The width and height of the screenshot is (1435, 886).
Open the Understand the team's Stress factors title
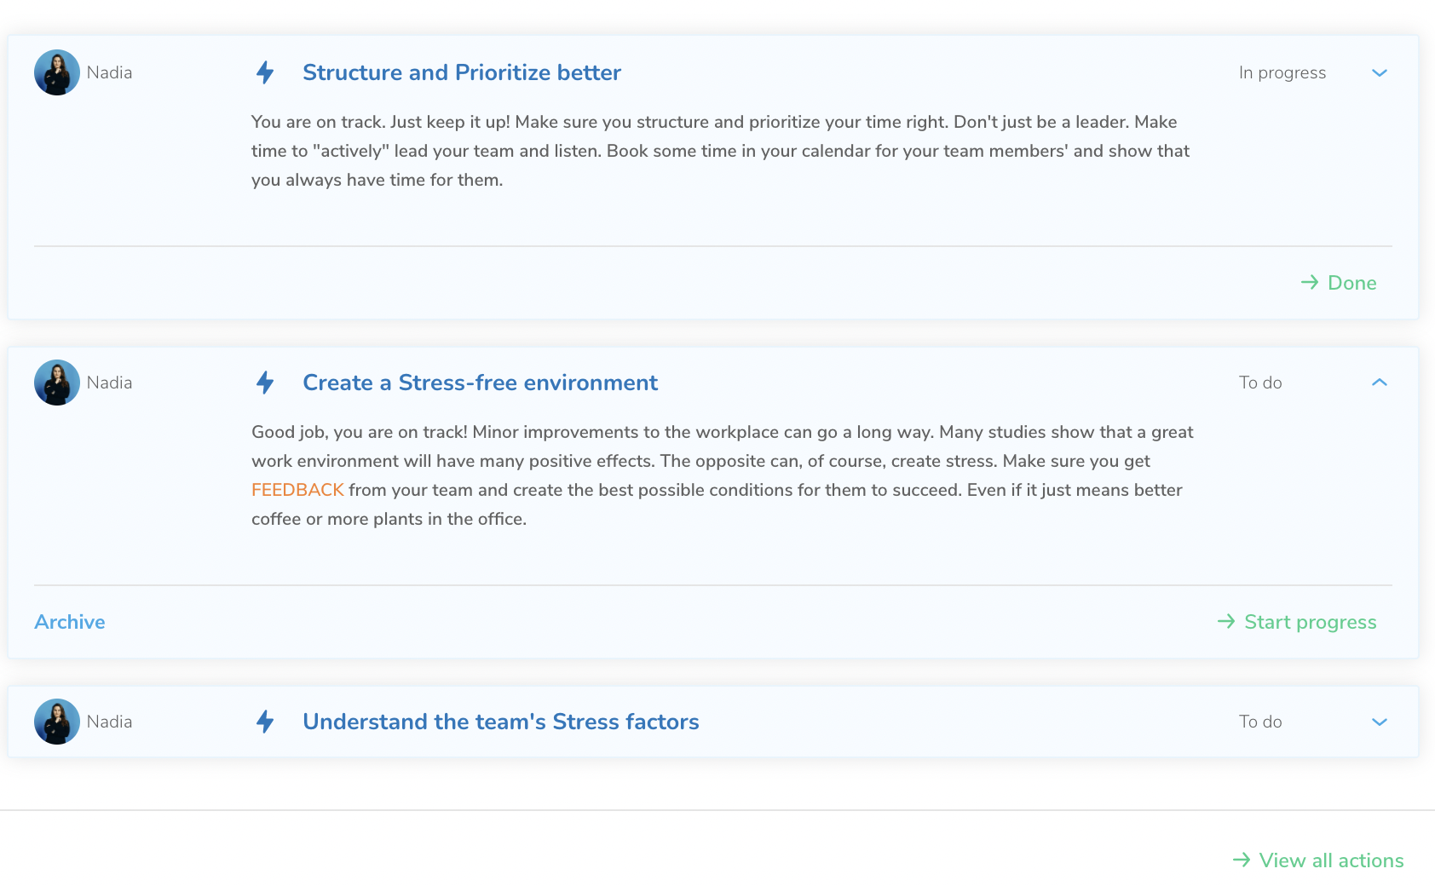point(501,722)
